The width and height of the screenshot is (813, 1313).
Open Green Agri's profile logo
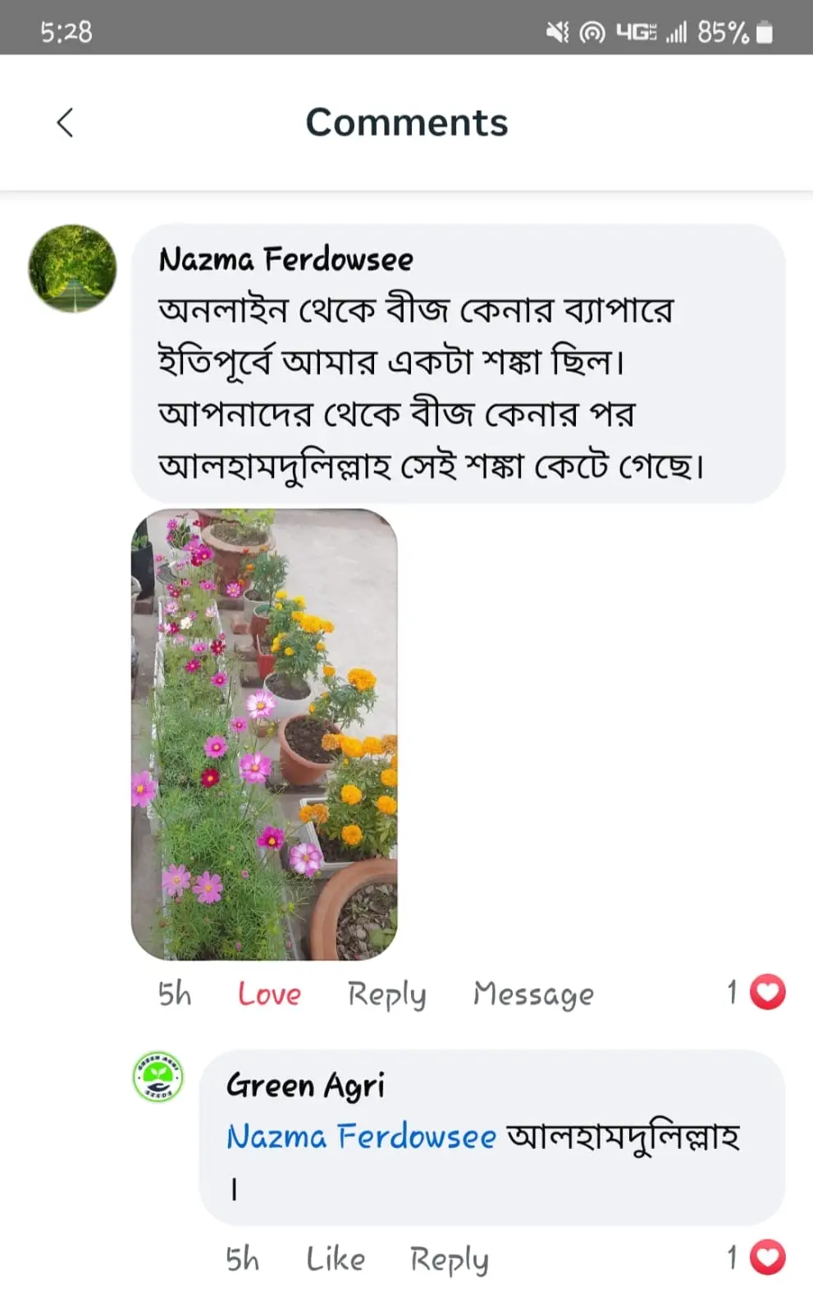pos(158,1077)
